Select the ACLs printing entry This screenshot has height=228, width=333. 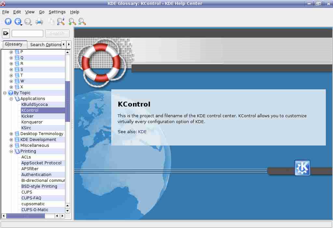tap(26, 157)
